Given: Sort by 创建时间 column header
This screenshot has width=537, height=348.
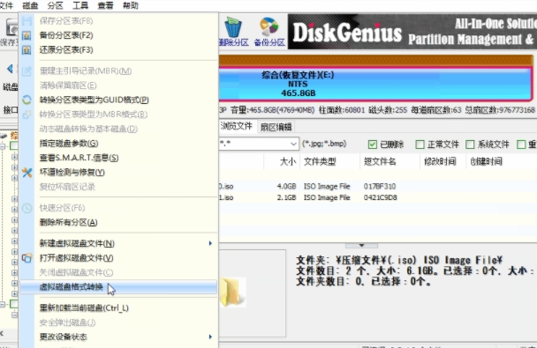Looking at the screenshot, I should pos(487,161).
